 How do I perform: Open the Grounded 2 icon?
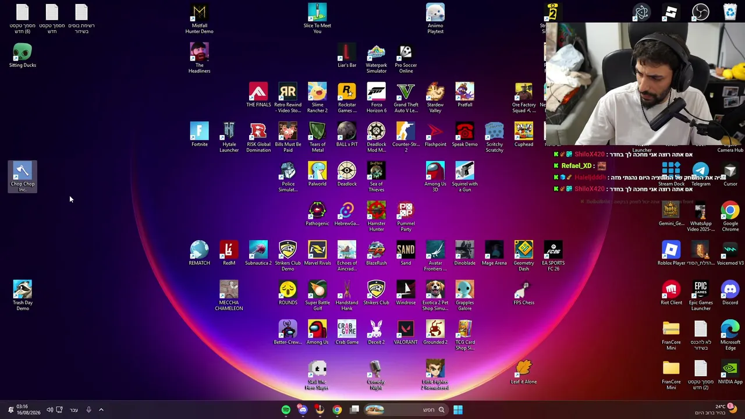(x=435, y=333)
